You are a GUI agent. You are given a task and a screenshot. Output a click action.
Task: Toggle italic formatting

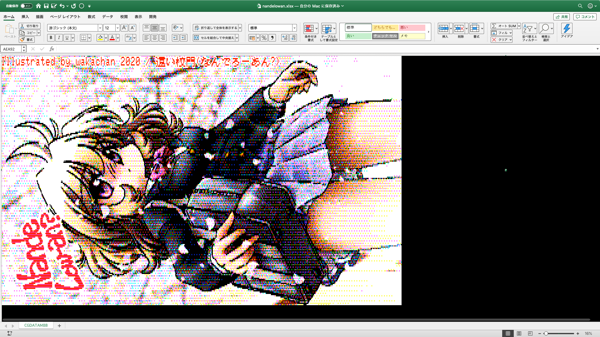pyautogui.click(x=59, y=38)
